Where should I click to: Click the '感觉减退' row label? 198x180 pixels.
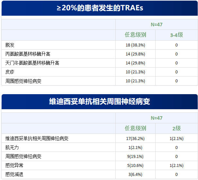14,175
